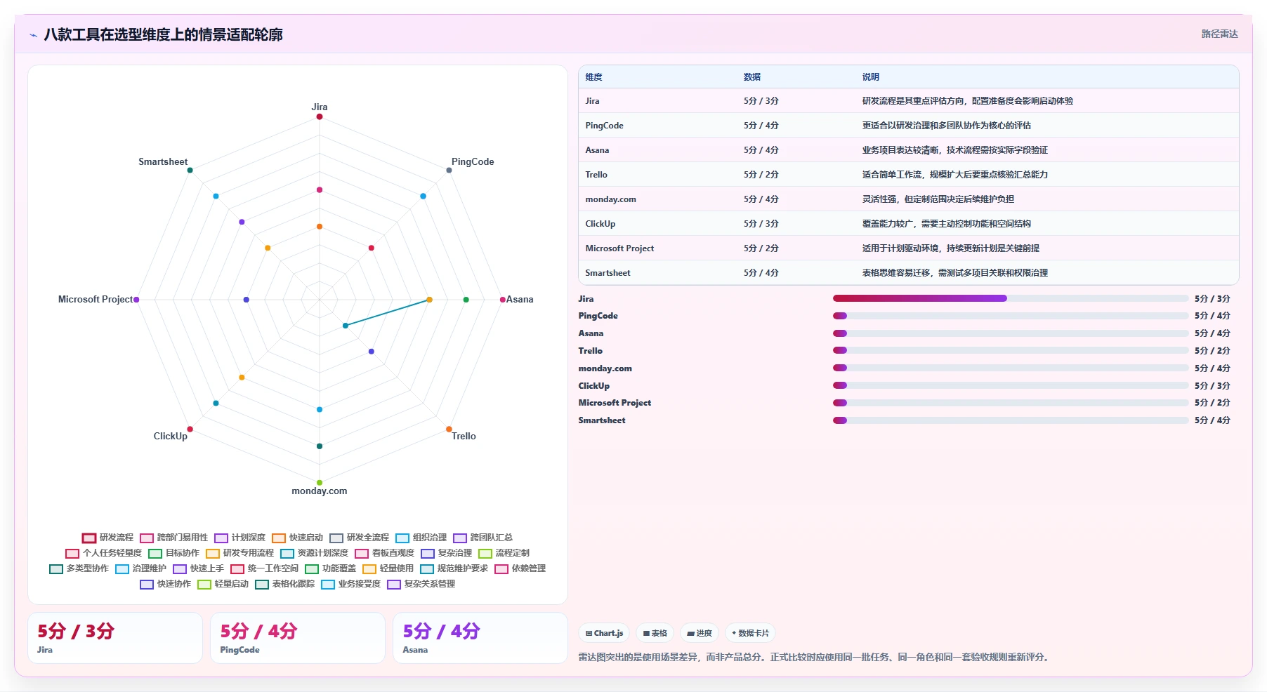The image size is (1267, 692).
Task: Open the Jira 5分 / 3分 data card
Action: point(115,638)
